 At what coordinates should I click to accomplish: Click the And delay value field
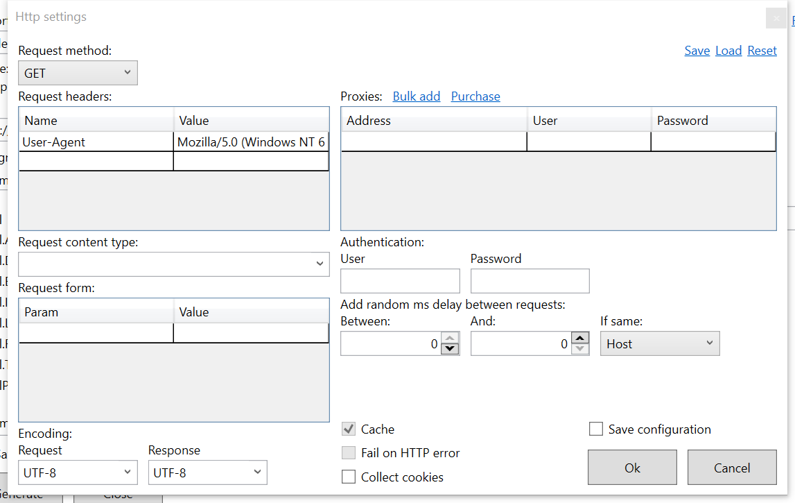[521, 343]
